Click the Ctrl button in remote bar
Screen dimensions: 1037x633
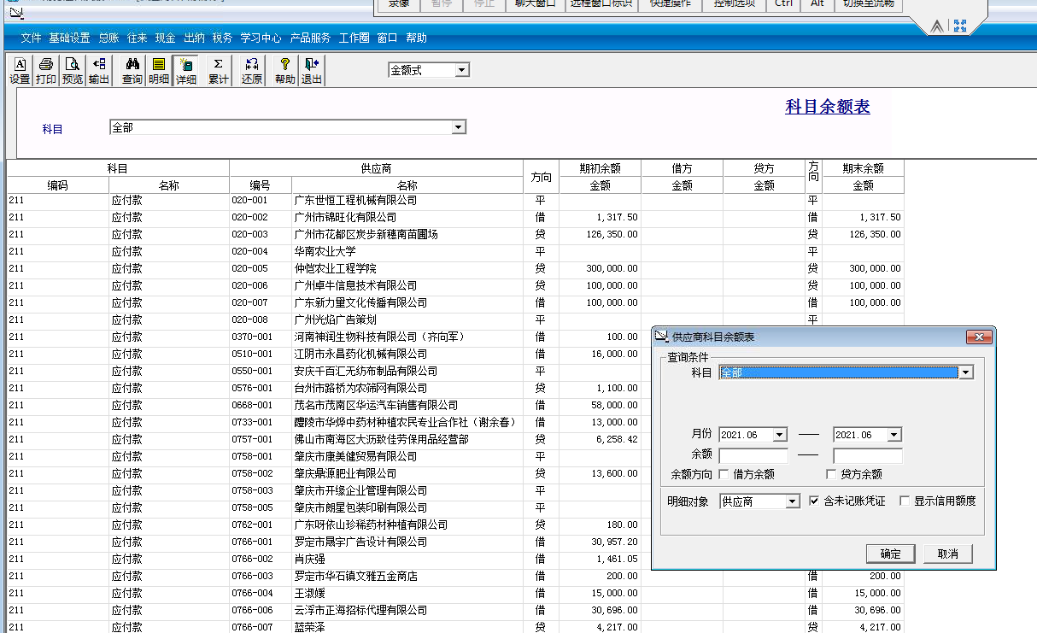[783, 4]
